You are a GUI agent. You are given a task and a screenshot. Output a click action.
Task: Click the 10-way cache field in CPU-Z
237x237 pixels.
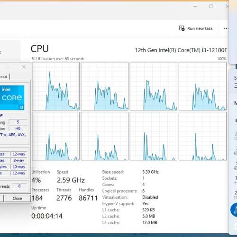click(x=19, y=167)
